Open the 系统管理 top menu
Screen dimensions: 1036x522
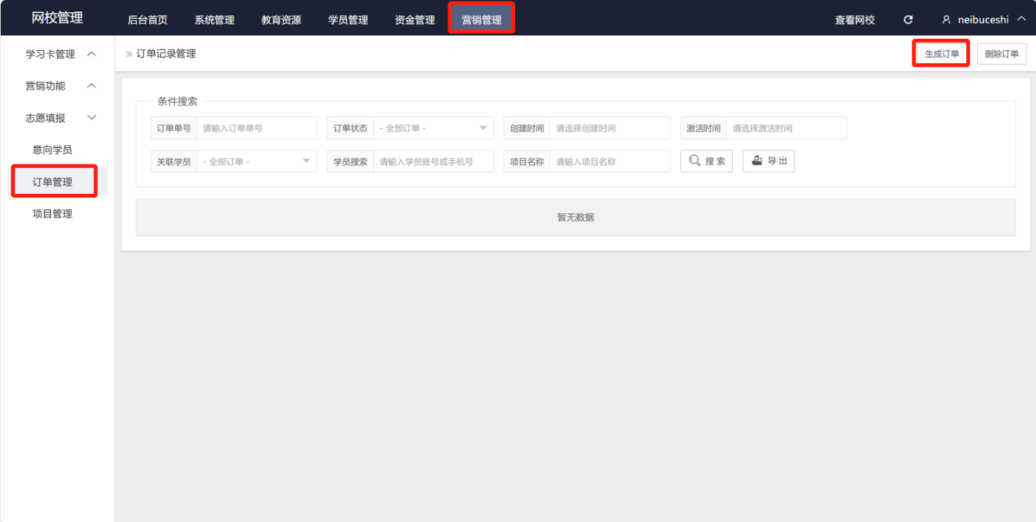214,20
